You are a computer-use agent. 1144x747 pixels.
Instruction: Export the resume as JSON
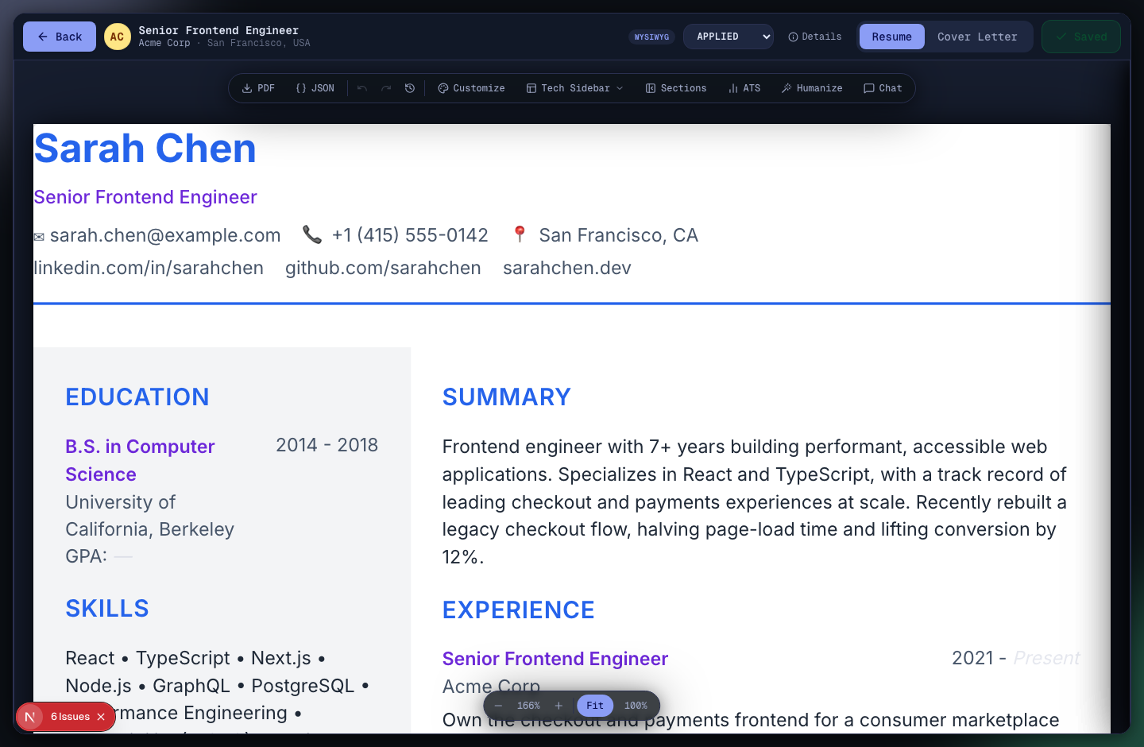[x=315, y=88]
